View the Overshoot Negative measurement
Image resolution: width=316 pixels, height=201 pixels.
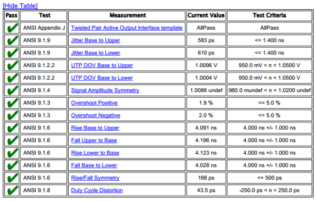[x=95, y=115]
